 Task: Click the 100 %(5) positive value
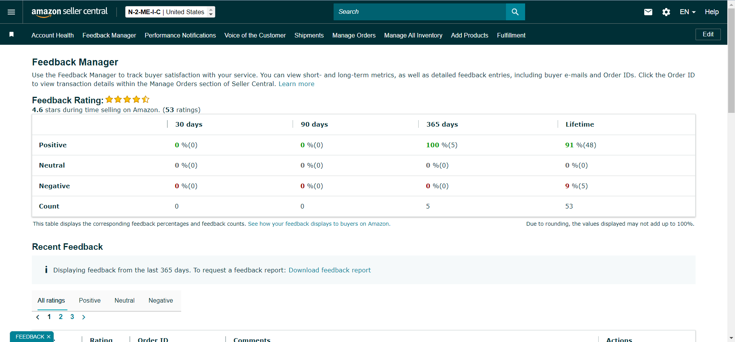(x=442, y=145)
